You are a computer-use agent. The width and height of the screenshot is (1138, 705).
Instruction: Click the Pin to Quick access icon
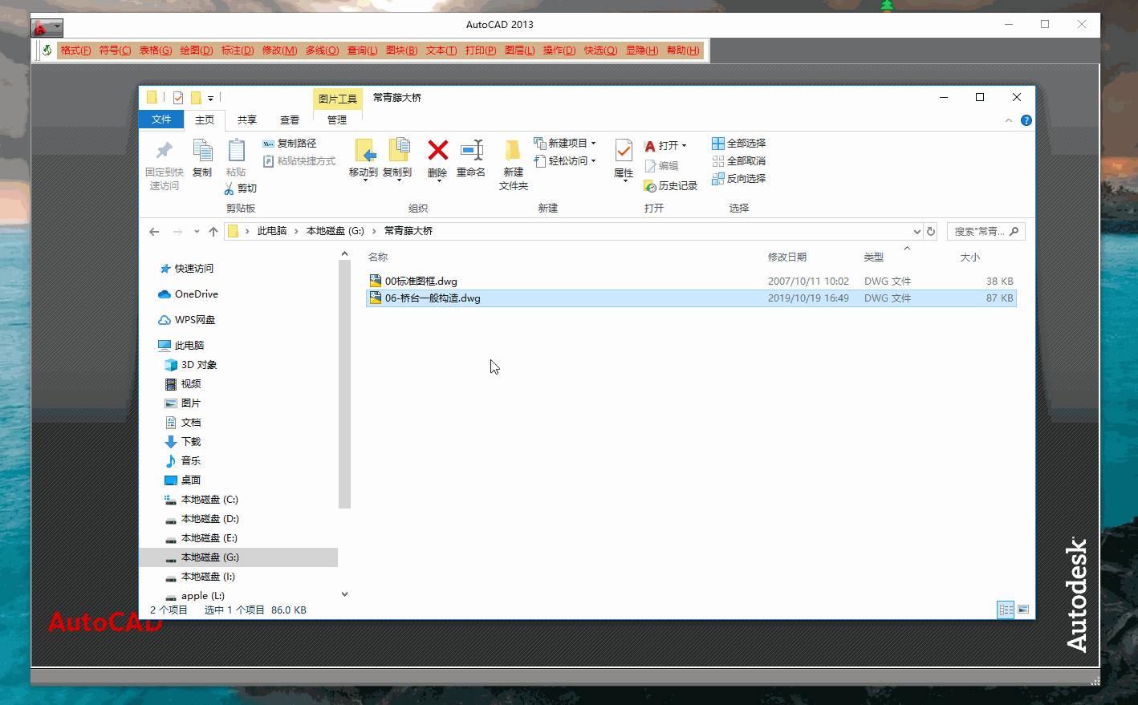[x=165, y=151]
